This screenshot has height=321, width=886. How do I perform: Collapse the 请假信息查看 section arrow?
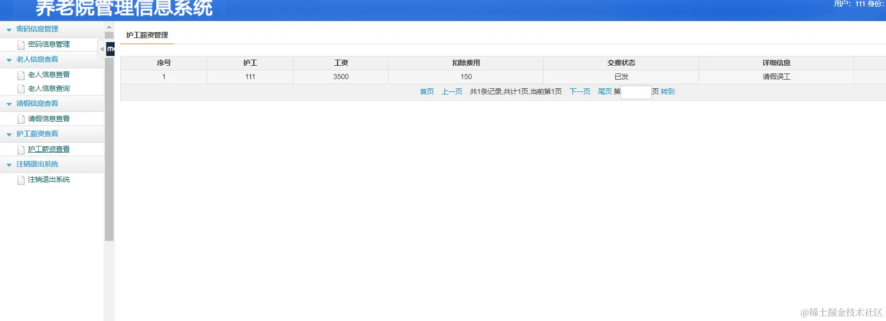(9, 104)
